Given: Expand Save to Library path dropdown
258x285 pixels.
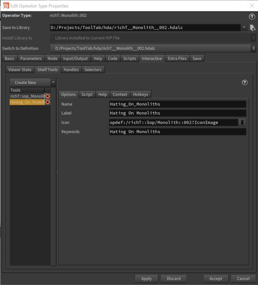Looking at the screenshot, I should click(244, 28).
